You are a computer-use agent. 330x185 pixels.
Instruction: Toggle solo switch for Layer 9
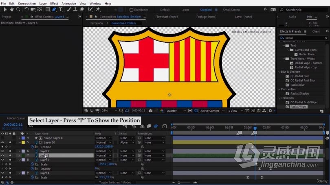(x=10, y=151)
